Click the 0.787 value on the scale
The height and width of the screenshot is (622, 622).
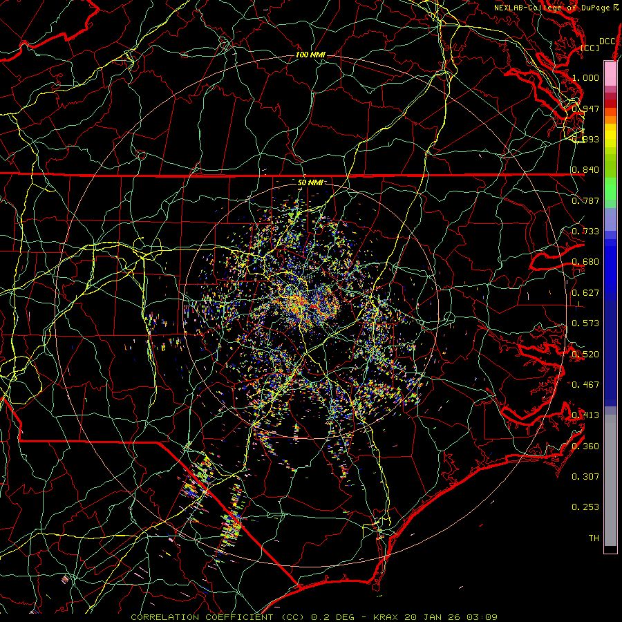(585, 200)
